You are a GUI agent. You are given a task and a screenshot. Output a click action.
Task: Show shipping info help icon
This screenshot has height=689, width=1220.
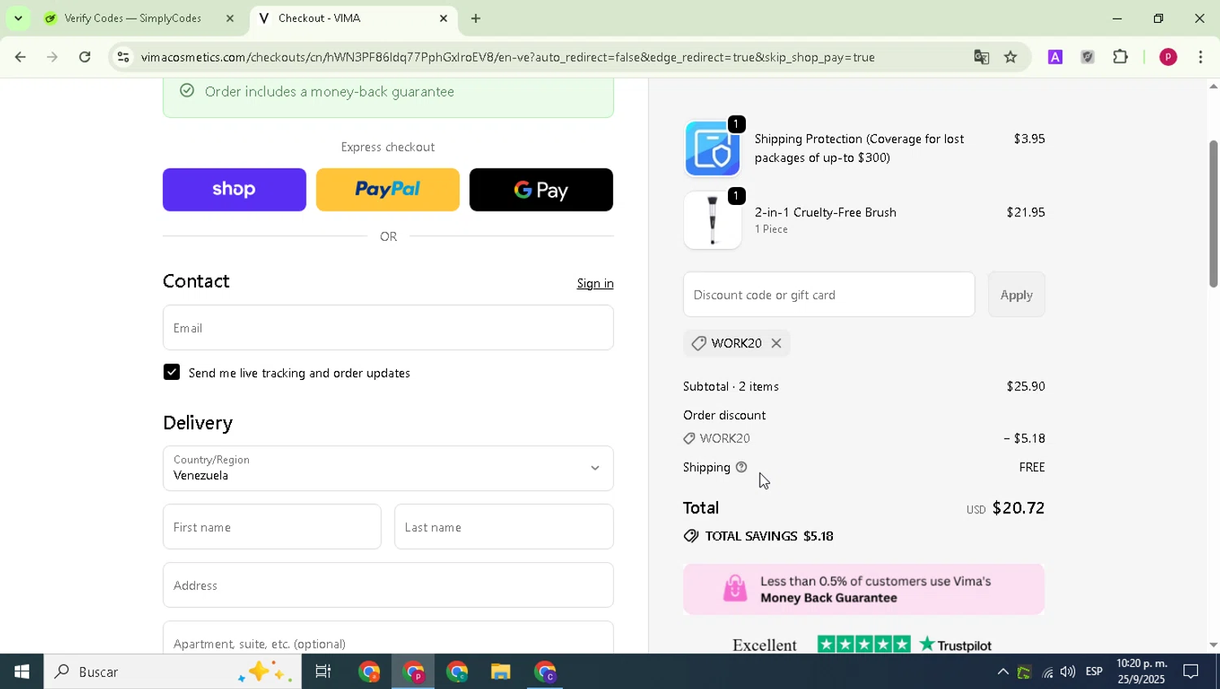(741, 467)
